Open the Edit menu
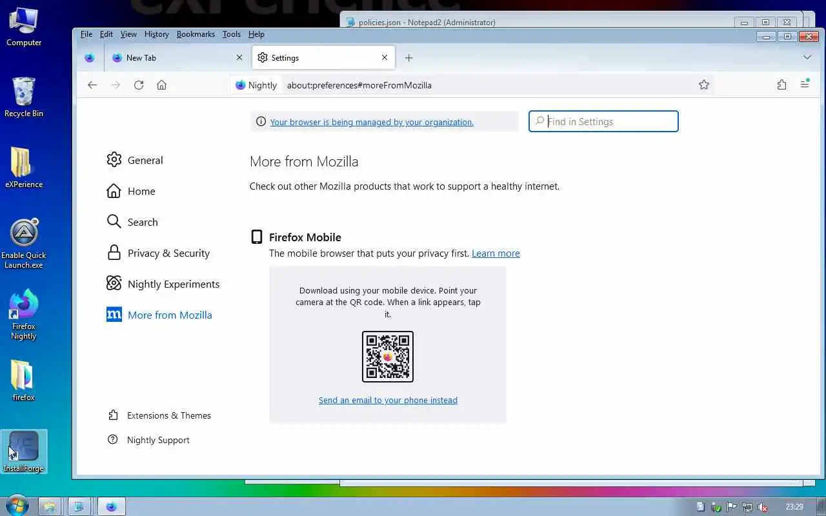This screenshot has height=516, width=826. 106,34
